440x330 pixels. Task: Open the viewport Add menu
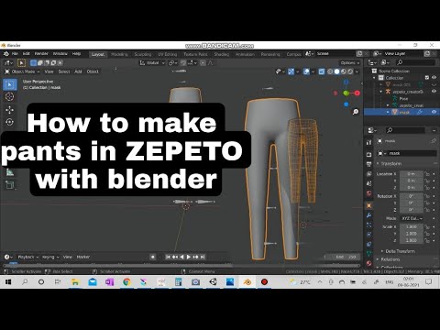78,71
